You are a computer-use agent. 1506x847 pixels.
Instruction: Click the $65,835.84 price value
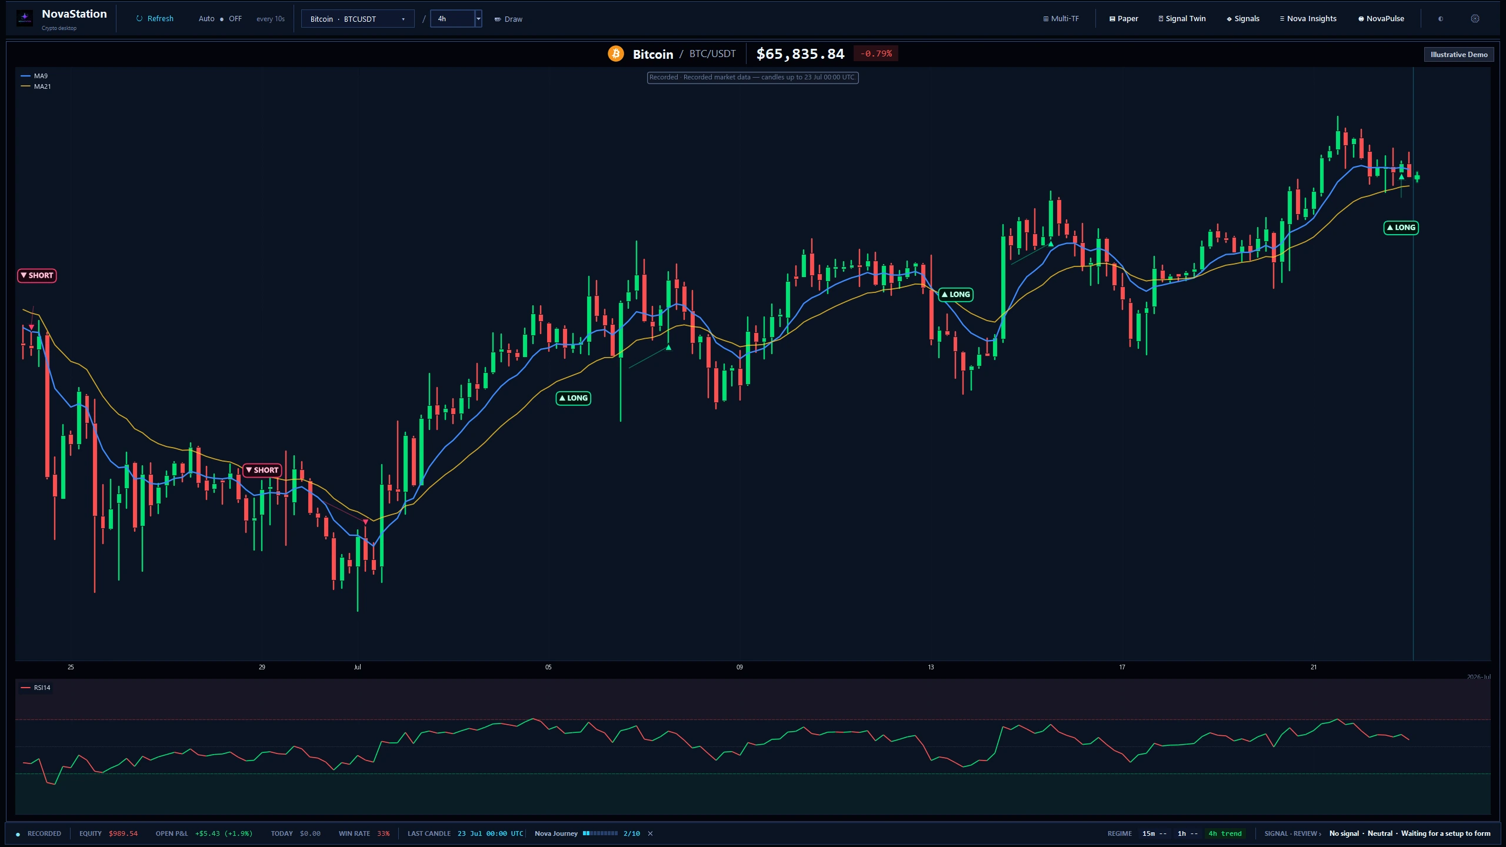tap(800, 54)
